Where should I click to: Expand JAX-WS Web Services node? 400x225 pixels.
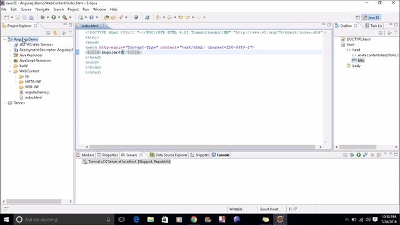[10, 44]
